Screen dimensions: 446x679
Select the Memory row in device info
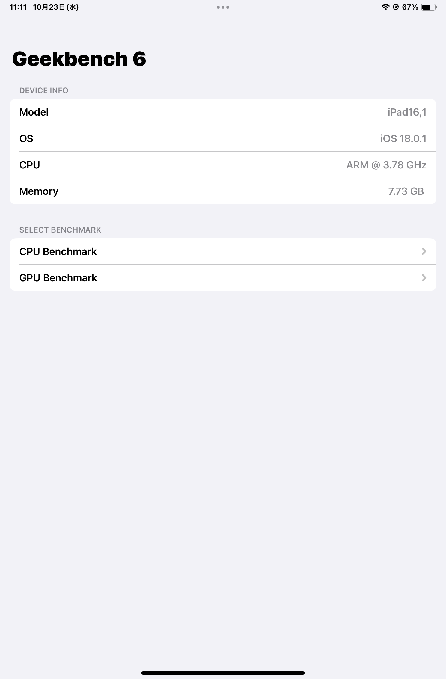point(223,191)
